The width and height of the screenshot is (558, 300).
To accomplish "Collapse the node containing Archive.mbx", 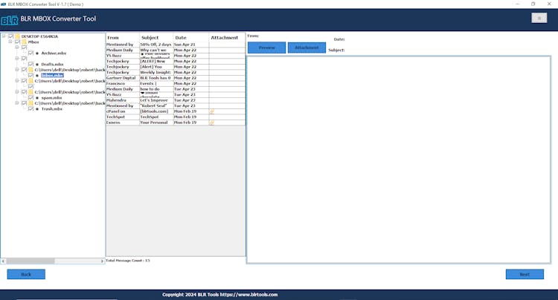I will (x=16, y=48).
